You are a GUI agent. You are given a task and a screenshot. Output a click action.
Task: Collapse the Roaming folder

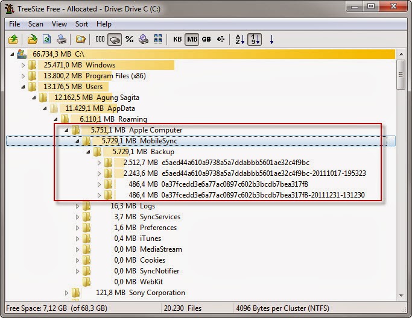pyautogui.click(x=55, y=119)
